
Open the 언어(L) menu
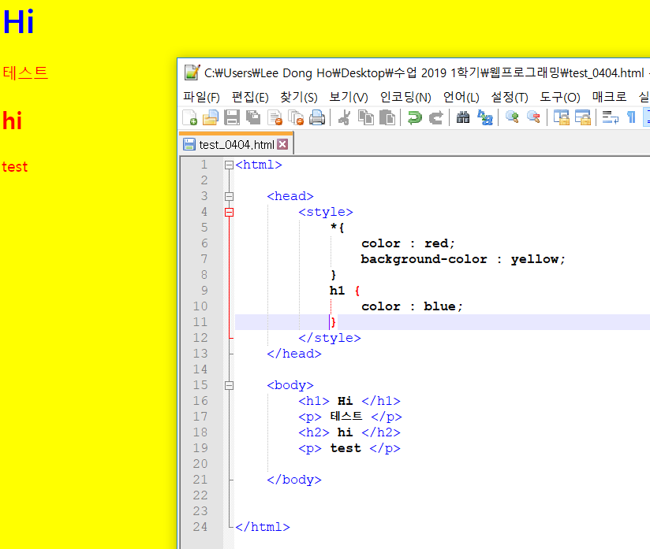tap(461, 97)
